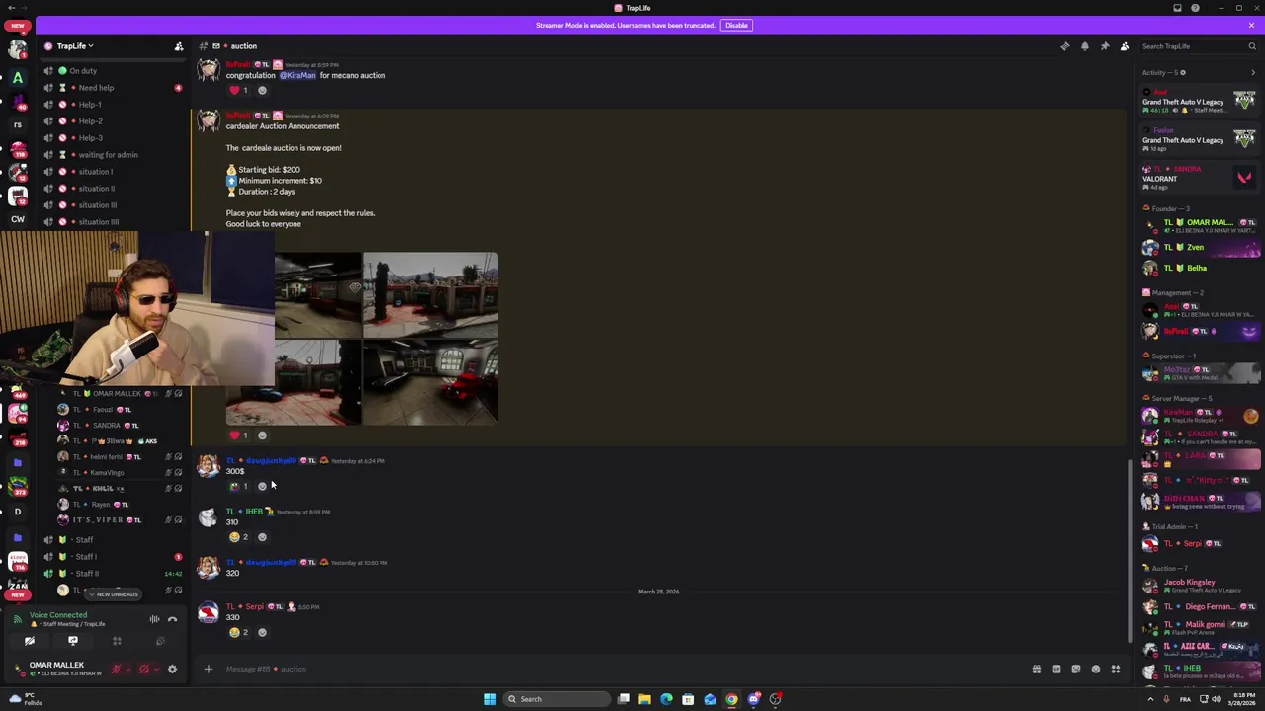Open the apps icon in message bar
The height and width of the screenshot is (711, 1265).
tap(1116, 670)
